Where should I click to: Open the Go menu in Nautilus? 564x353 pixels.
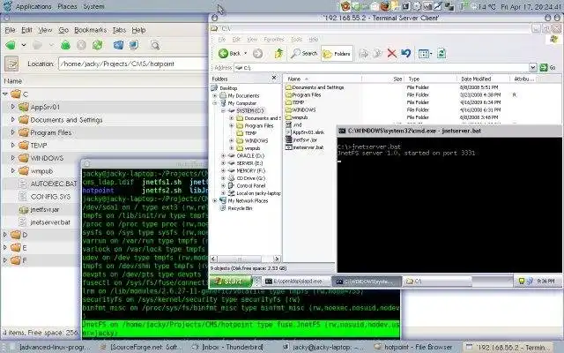[63, 30]
